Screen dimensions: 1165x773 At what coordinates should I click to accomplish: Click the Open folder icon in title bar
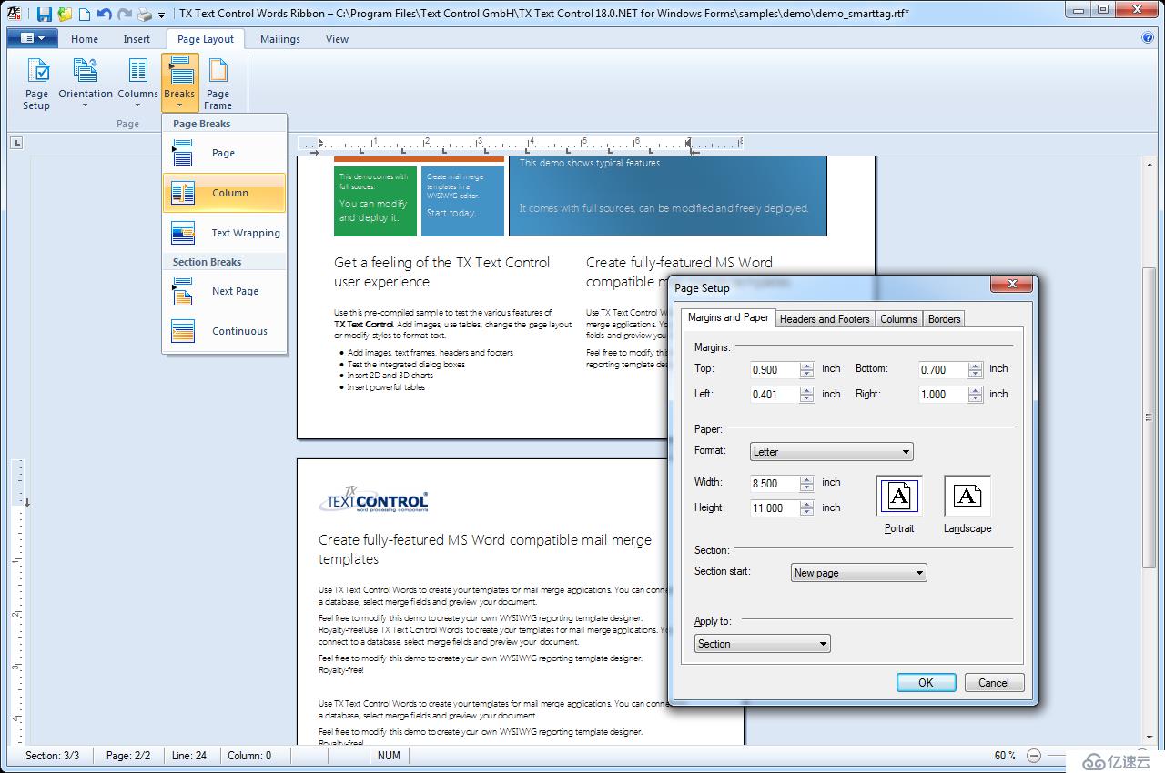click(65, 14)
